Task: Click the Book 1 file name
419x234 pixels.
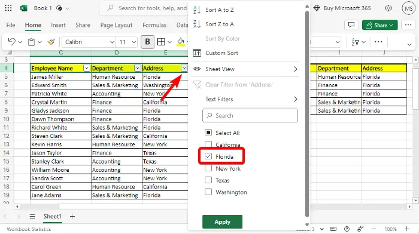Action: [42, 8]
